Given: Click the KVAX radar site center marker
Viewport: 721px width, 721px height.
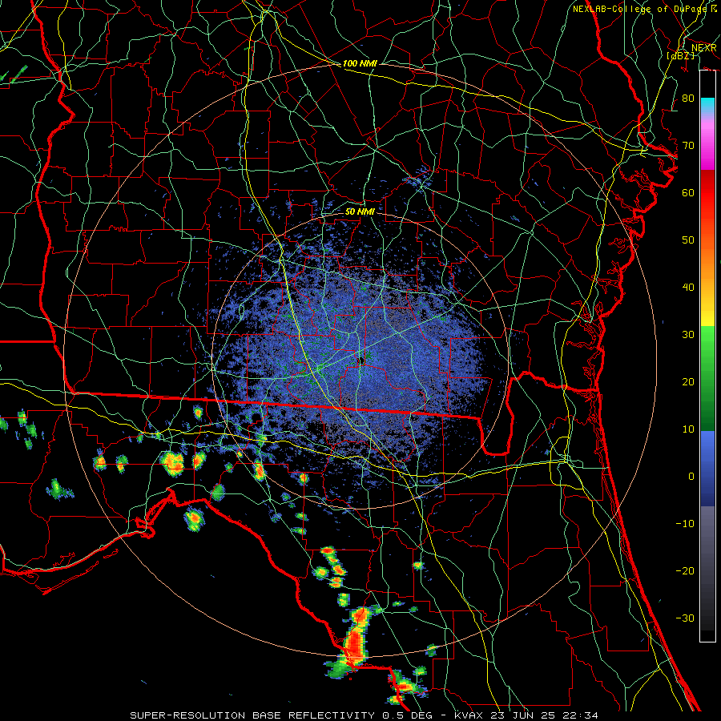Looking at the screenshot, I should [x=362, y=360].
